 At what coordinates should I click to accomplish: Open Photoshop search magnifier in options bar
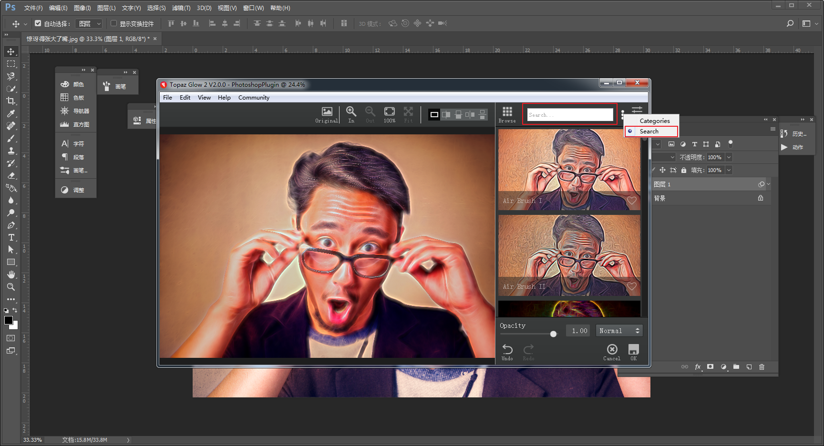790,23
